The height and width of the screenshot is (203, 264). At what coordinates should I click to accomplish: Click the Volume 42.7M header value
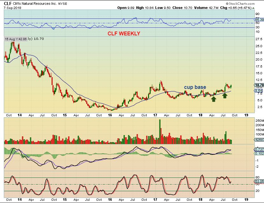(206, 8)
